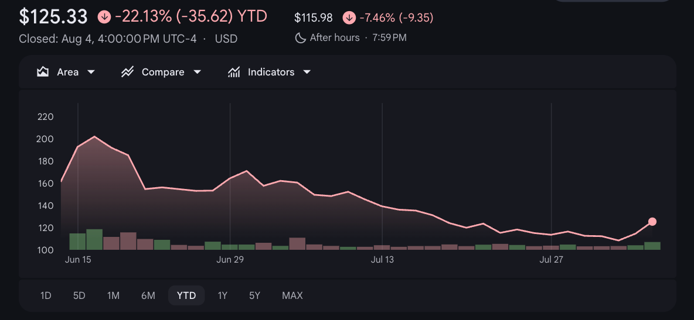694x320 pixels.
Task: Click the Indicators chart icon
Action: (x=234, y=72)
